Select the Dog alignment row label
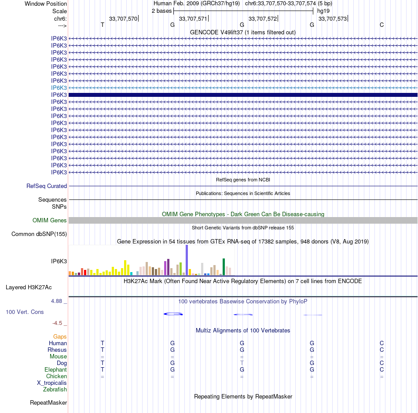The width and height of the screenshot is (418, 413). (62, 363)
